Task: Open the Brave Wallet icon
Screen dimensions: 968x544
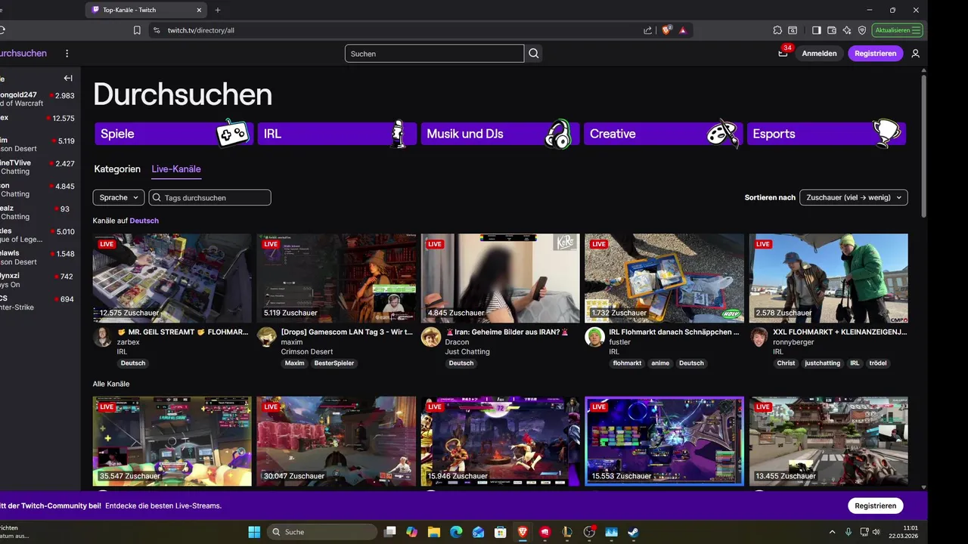Action: pyautogui.click(x=832, y=30)
